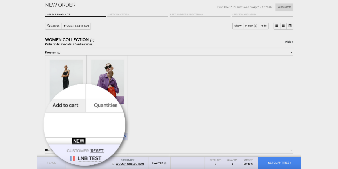Collapse the Dresses category
The image size is (338, 169).
292,52
